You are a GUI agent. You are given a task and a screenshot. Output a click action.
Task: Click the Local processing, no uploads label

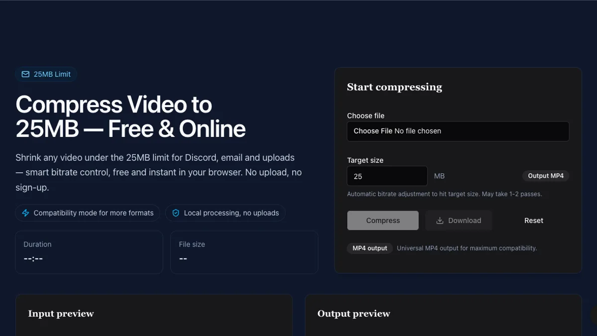231,213
